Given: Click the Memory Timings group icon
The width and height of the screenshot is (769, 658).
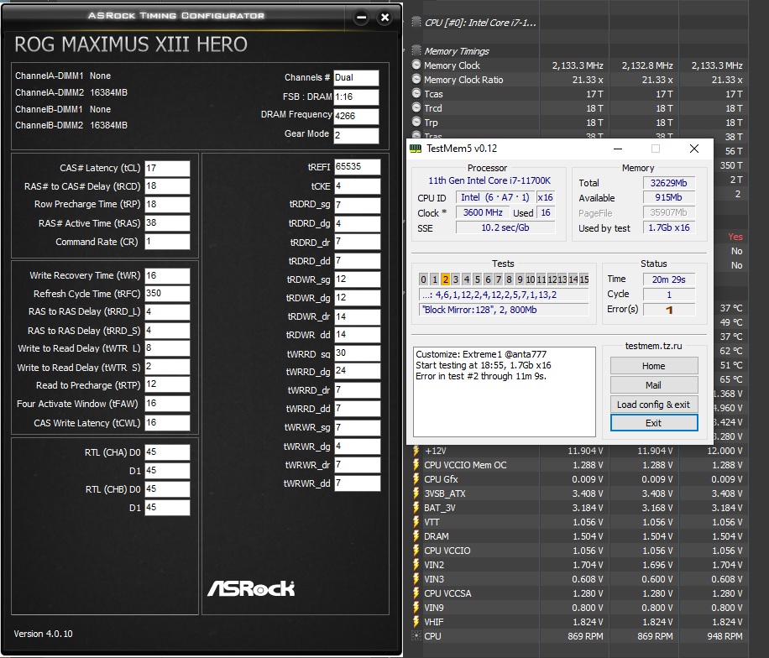Looking at the screenshot, I should 416,50.
